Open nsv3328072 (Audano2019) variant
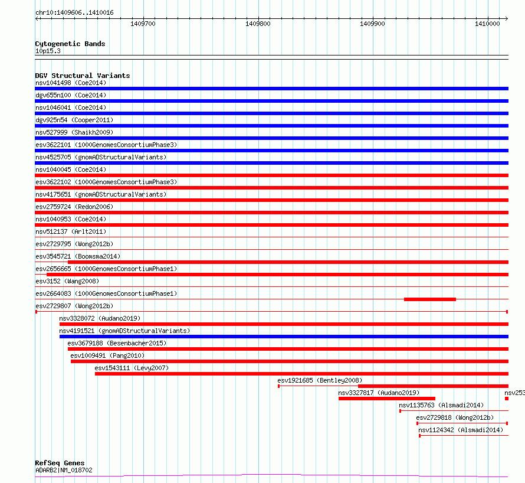 100,318
